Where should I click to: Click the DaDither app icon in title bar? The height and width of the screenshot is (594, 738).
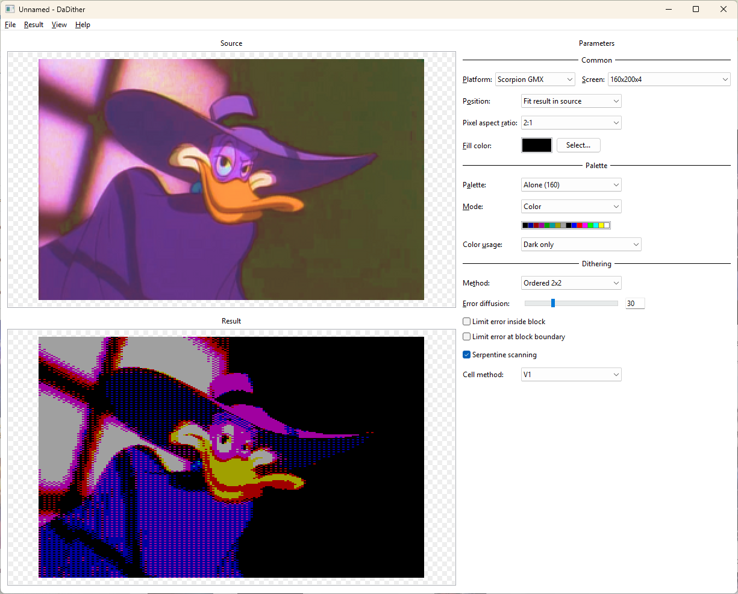click(x=10, y=9)
